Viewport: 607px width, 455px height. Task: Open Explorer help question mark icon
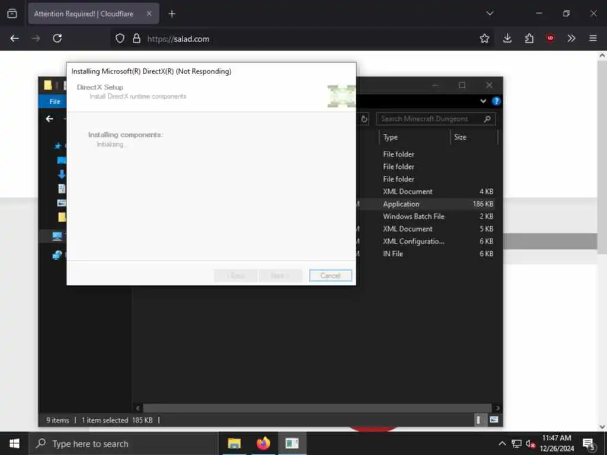pos(496,101)
